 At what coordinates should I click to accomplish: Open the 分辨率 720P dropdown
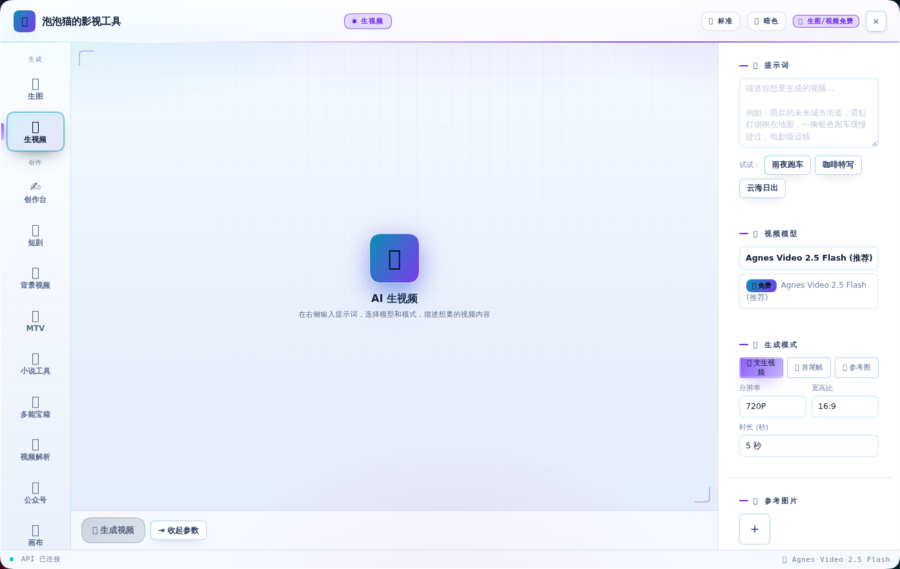click(x=773, y=406)
